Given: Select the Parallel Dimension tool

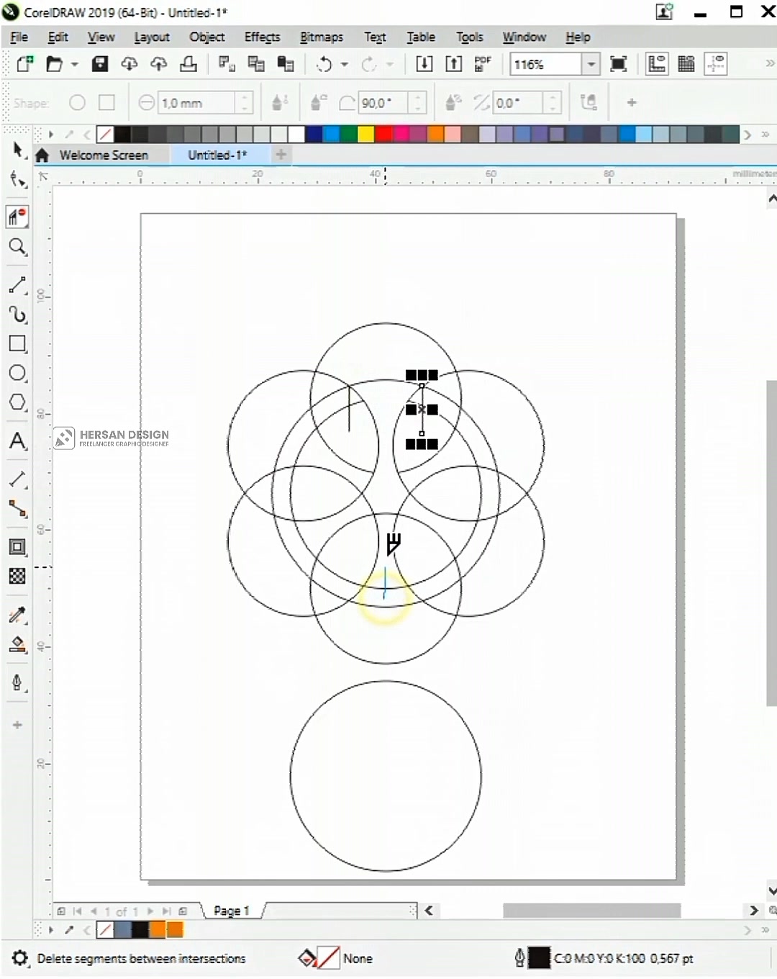Looking at the screenshot, I should click(x=17, y=479).
